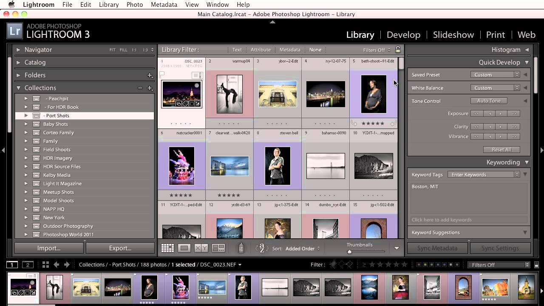The width and height of the screenshot is (544, 306).
Task: Collapse the Collections panel
Action: point(18,88)
